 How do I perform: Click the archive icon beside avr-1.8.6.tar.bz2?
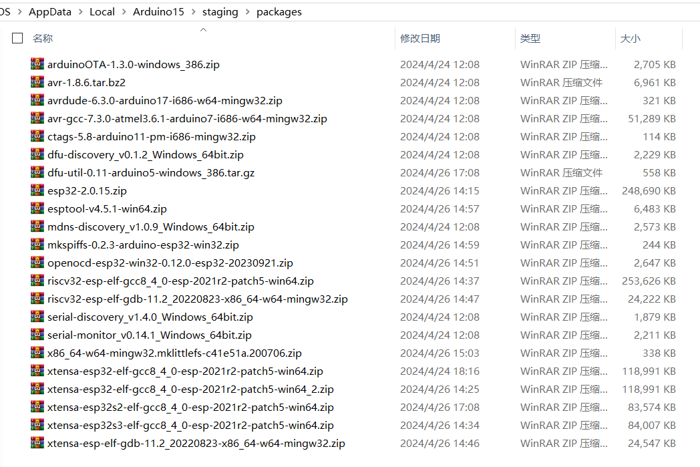click(37, 82)
